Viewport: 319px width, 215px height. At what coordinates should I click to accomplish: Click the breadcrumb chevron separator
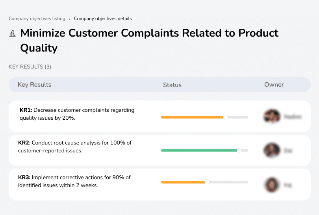[70, 19]
